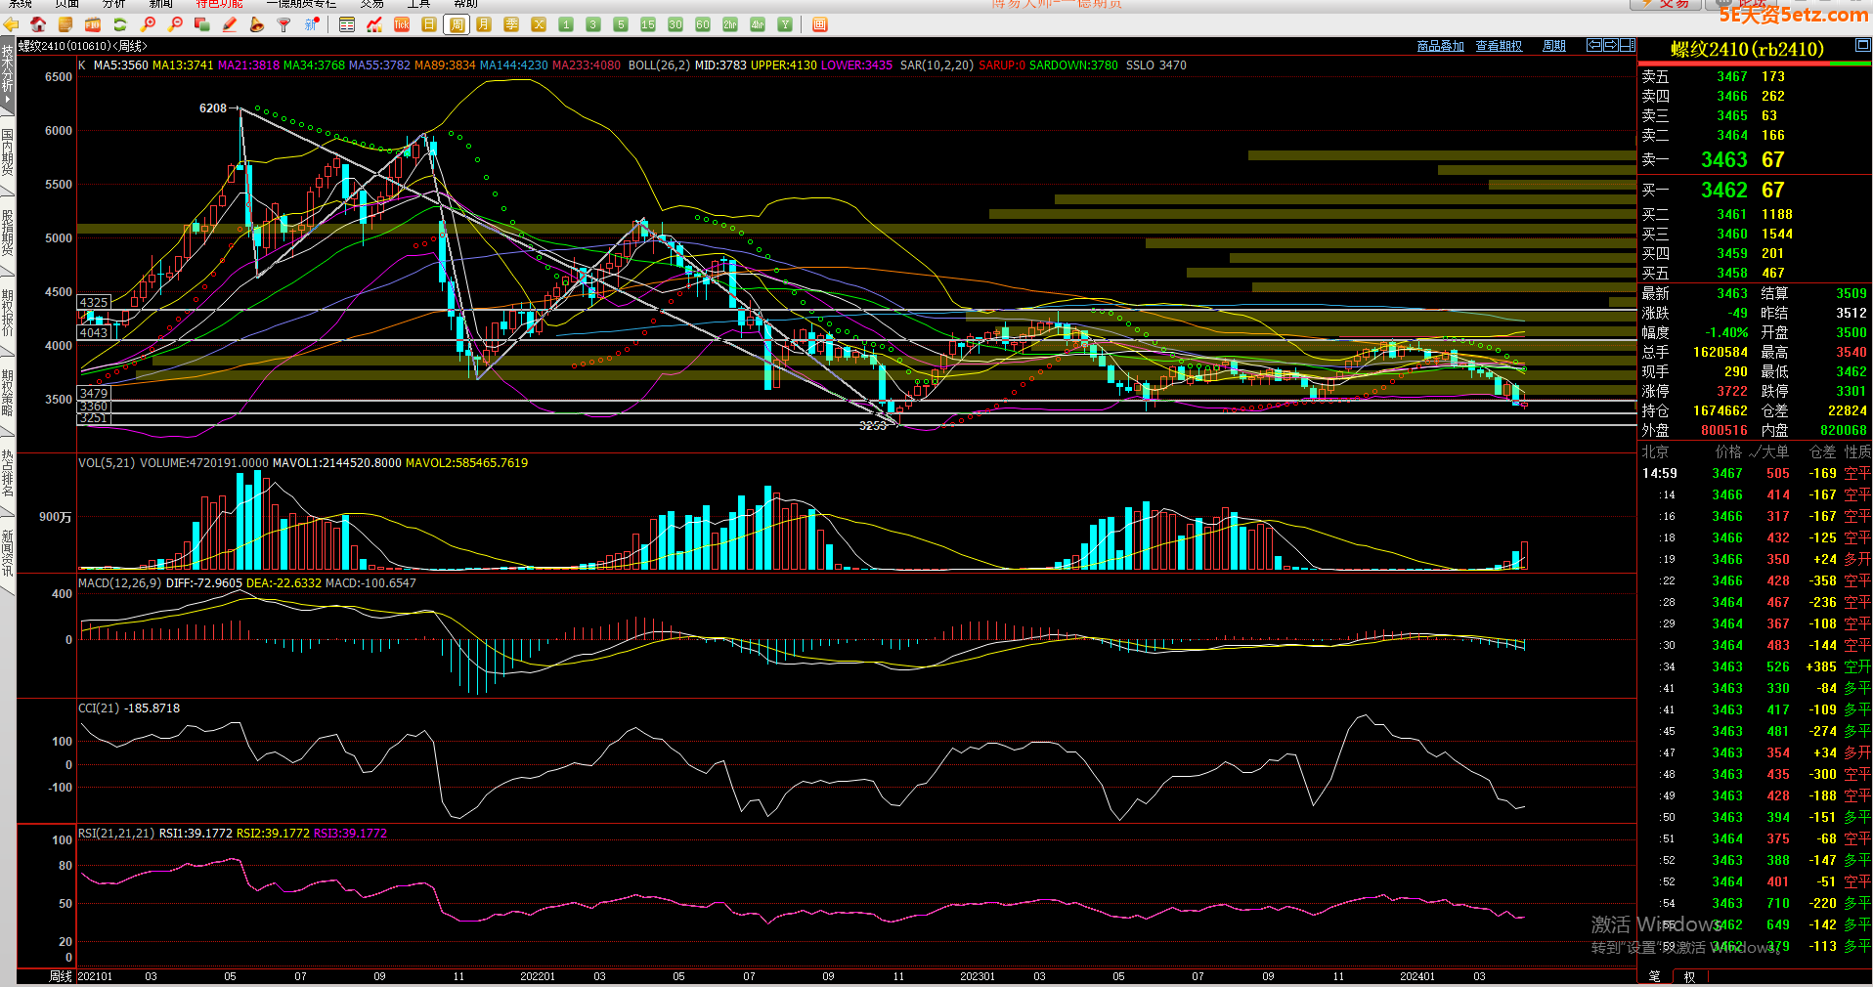The width and height of the screenshot is (1873, 987).
Task: Click the zoom-in magnifier icon
Action: pyautogui.click(x=149, y=24)
